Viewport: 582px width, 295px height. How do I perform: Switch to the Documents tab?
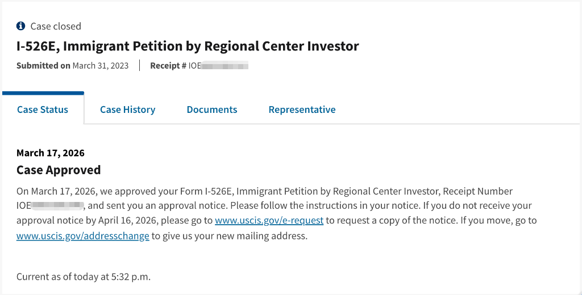(212, 109)
